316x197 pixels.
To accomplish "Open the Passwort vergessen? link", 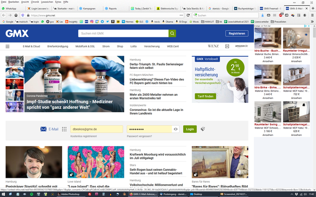I will click(139, 136).
